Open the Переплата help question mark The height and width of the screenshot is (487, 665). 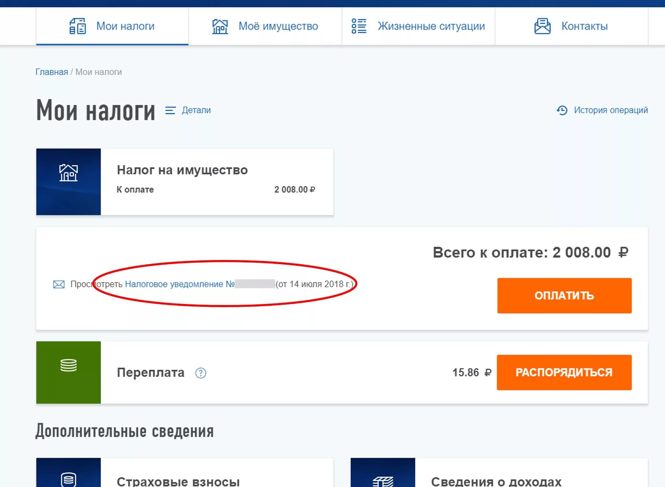tap(201, 373)
